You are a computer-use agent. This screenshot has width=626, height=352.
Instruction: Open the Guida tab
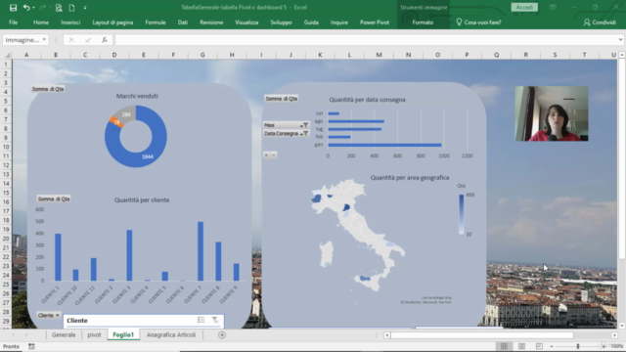(x=311, y=22)
